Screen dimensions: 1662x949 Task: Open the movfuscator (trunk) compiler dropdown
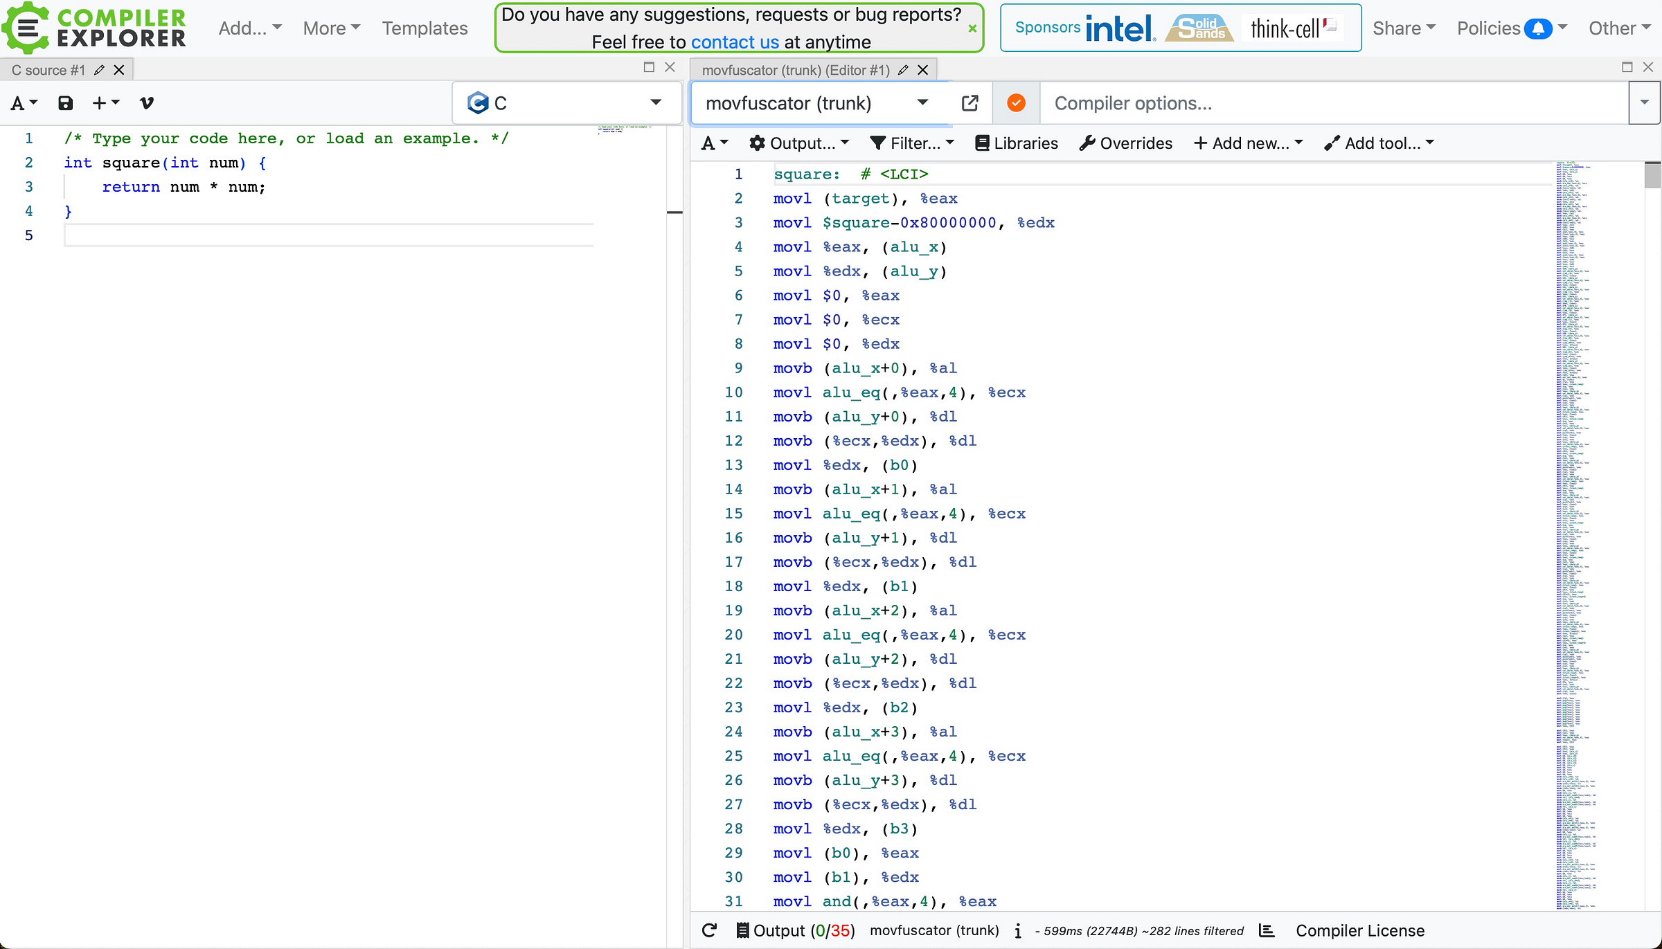click(818, 103)
